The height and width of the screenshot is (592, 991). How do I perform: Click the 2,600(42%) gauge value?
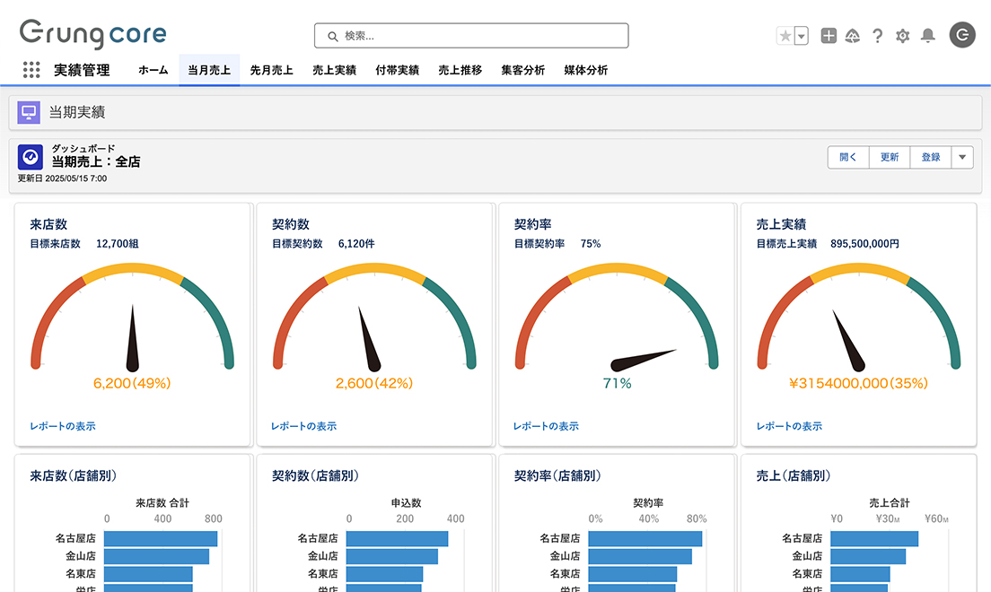pyautogui.click(x=374, y=384)
